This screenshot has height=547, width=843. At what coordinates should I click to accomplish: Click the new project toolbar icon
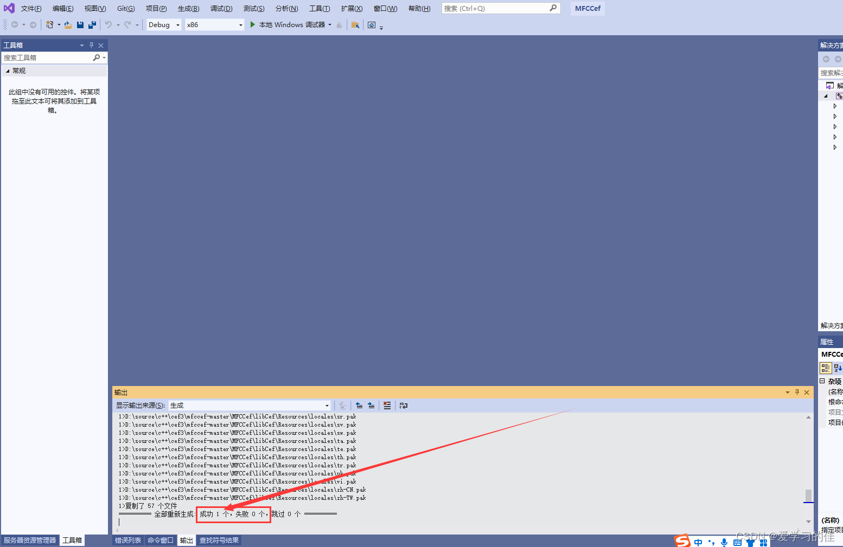point(50,24)
